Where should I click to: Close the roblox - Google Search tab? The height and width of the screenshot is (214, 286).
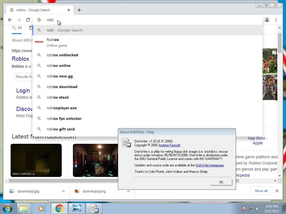(69, 10)
